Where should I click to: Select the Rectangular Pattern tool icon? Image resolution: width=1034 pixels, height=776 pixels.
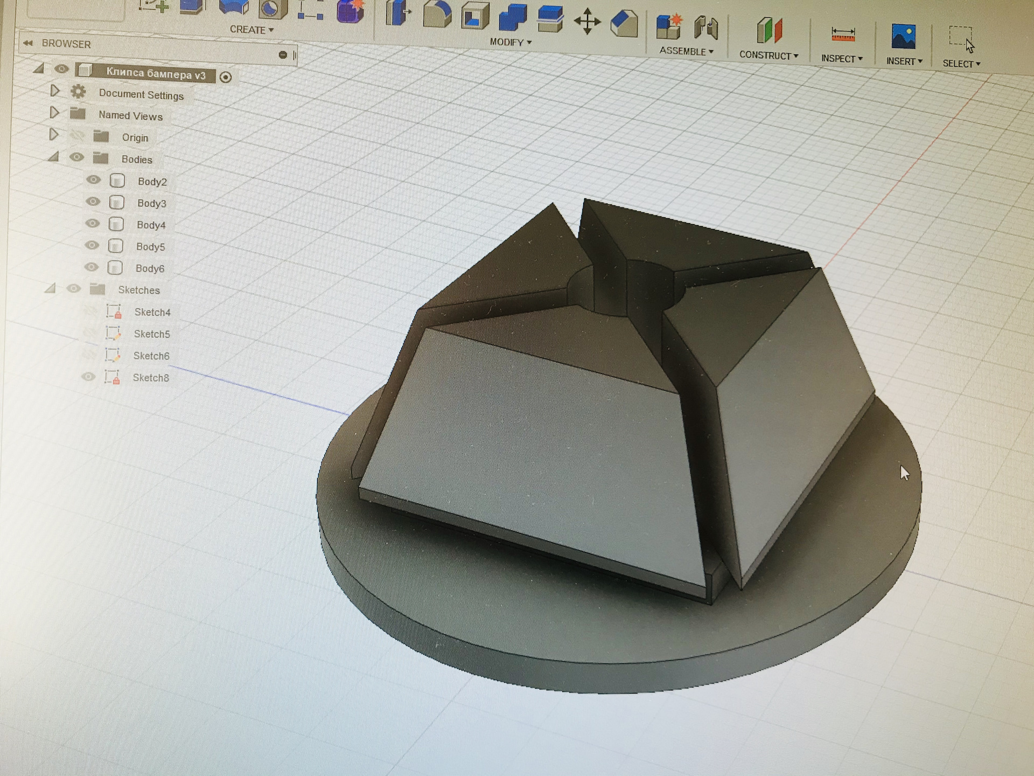(x=311, y=11)
